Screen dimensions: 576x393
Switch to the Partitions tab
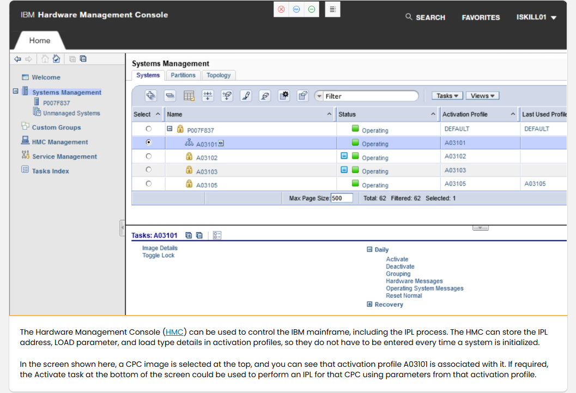183,75
